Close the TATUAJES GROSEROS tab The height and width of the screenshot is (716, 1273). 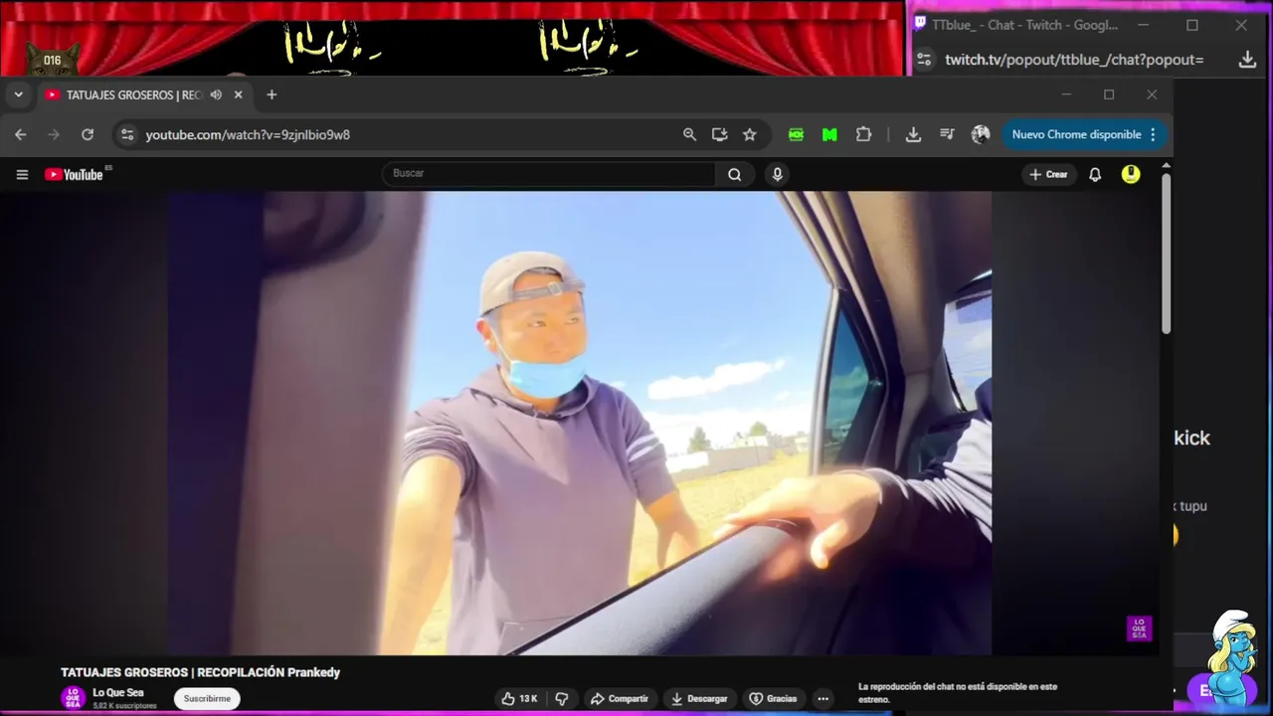[238, 94]
